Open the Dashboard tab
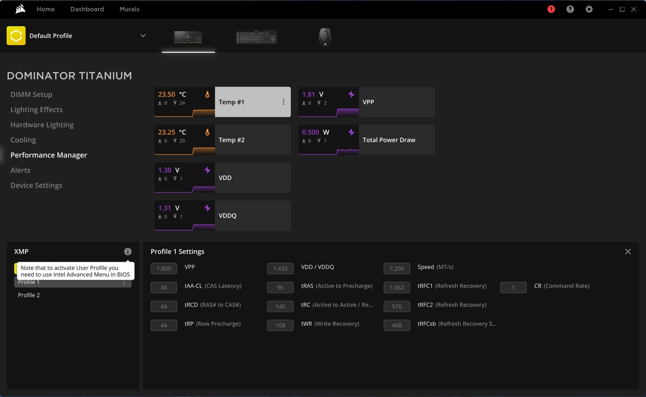Viewport: 646px width, 397px height. (x=87, y=9)
